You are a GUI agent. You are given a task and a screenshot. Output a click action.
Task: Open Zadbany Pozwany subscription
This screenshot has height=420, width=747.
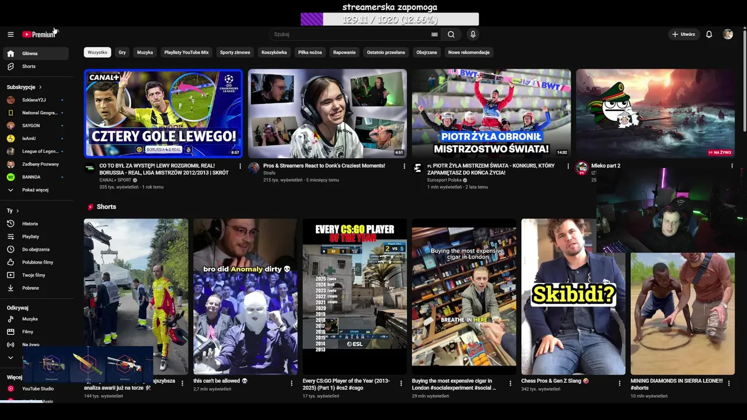[x=36, y=164]
